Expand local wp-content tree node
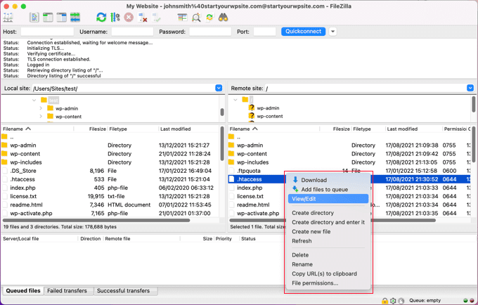This screenshot has width=478, height=305. tap(41, 116)
